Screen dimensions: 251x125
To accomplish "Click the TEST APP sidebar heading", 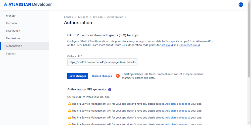I will [11, 16].
